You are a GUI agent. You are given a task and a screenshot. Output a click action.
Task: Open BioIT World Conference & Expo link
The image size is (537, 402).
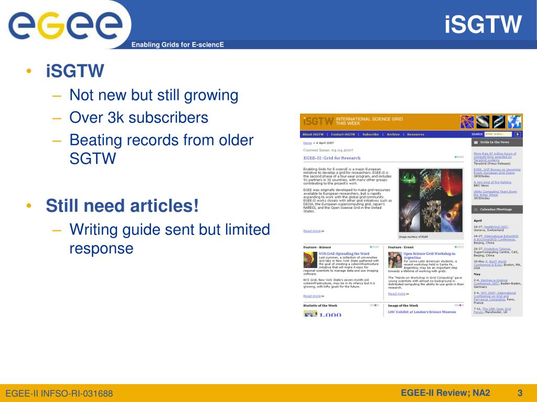[x=491, y=263]
